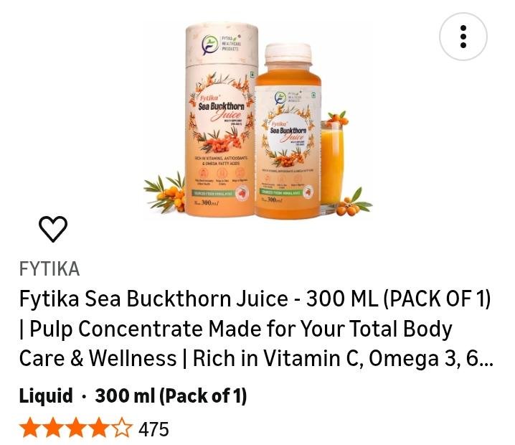The height and width of the screenshot is (445, 515).
Task: Click the orange juice bottle with white cap
Action: click(288, 131)
